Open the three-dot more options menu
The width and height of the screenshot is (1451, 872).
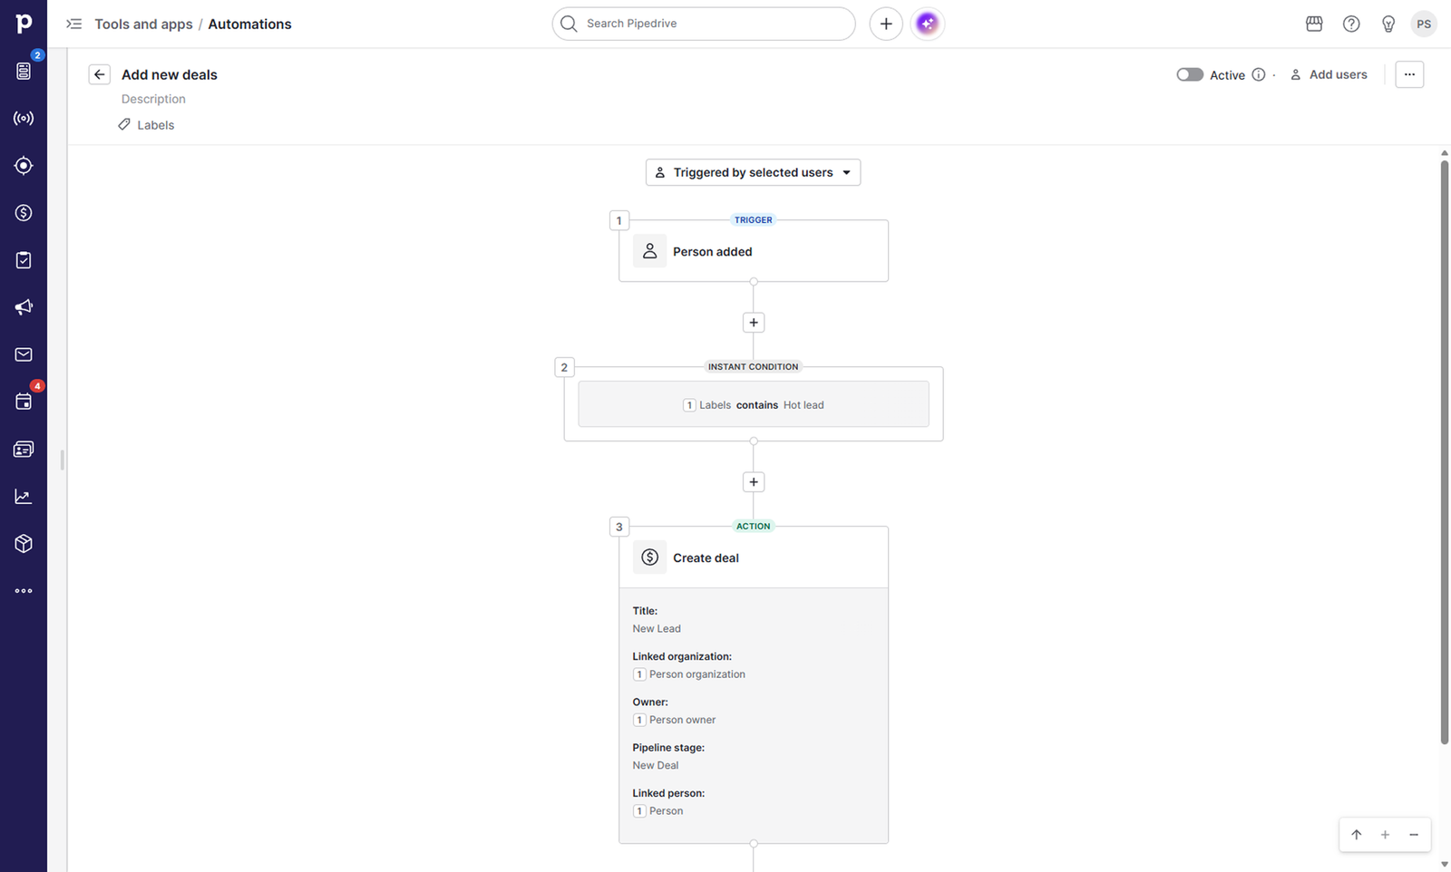tap(1409, 74)
